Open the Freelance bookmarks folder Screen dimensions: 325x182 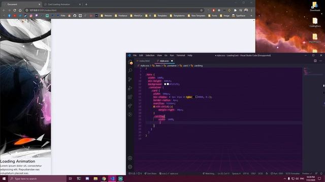(121, 16)
